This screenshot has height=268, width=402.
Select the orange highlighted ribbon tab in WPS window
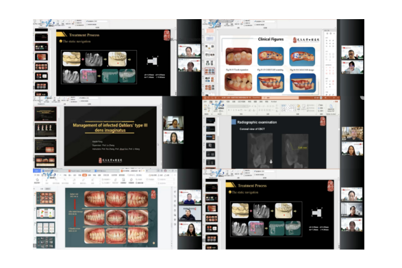click(85, 175)
